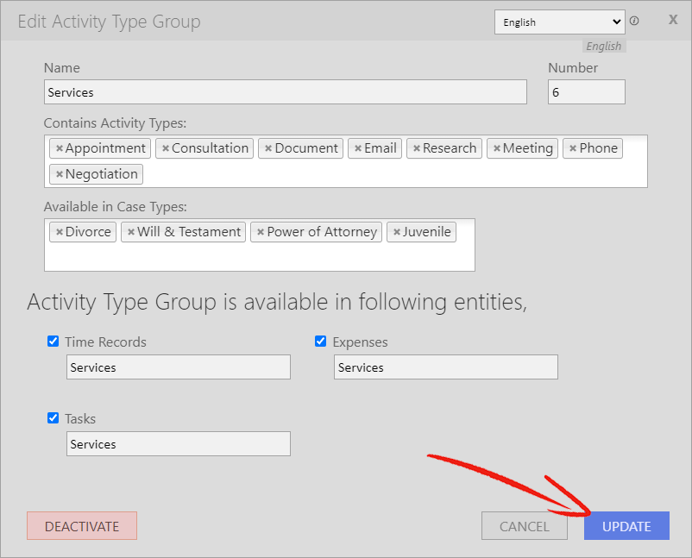Click empty area in Available in Case Types box
The width and height of the screenshot is (692, 558).
[260, 257]
